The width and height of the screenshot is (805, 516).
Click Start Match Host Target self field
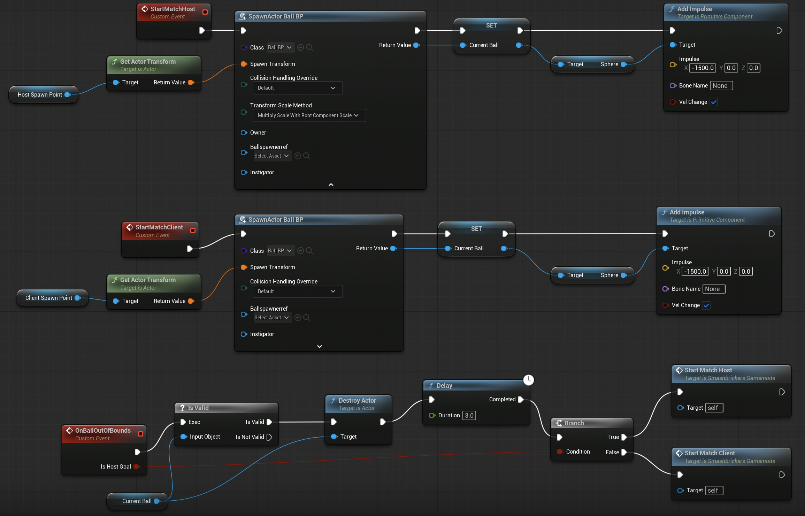(714, 408)
